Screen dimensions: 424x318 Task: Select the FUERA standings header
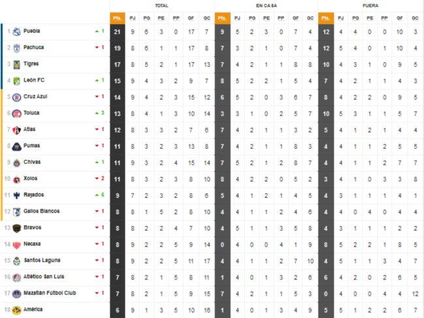pyautogui.click(x=371, y=5)
